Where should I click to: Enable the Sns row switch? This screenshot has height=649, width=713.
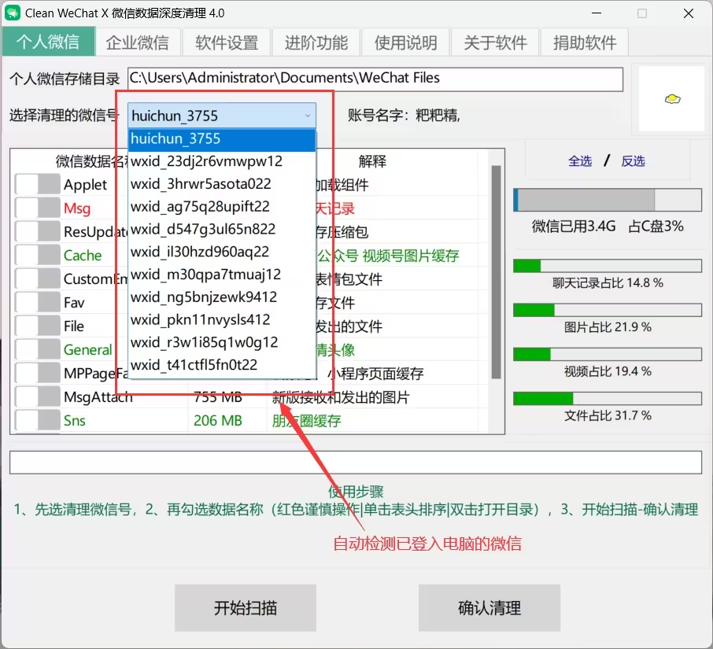tap(37, 421)
